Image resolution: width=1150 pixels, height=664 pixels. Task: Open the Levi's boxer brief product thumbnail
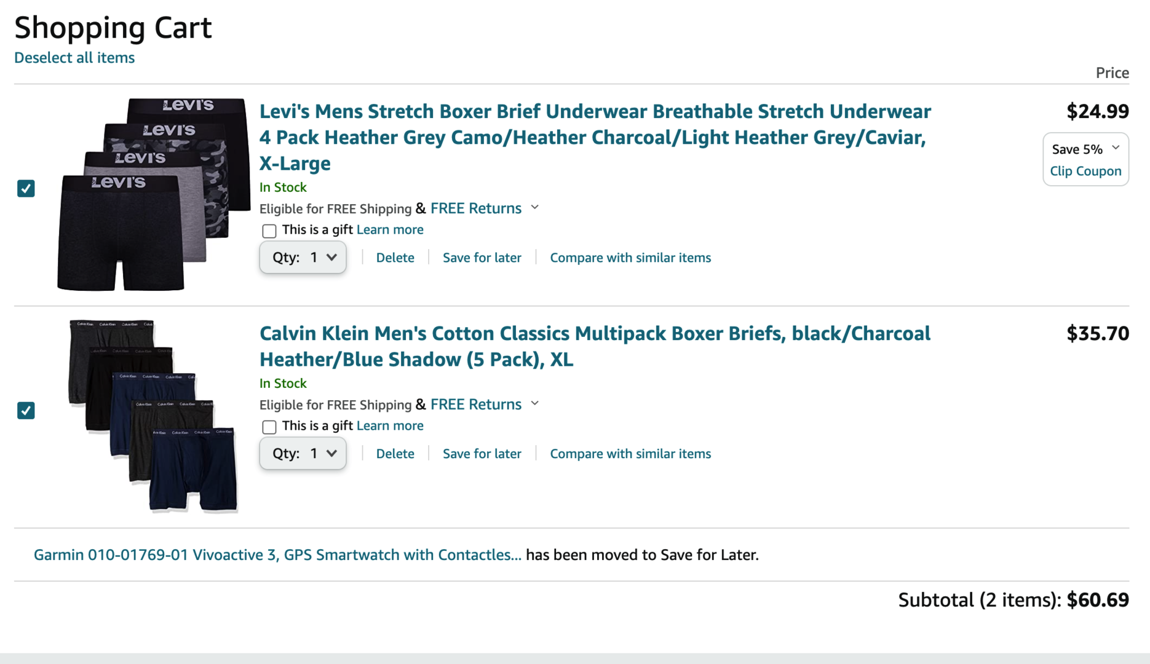(x=153, y=194)
